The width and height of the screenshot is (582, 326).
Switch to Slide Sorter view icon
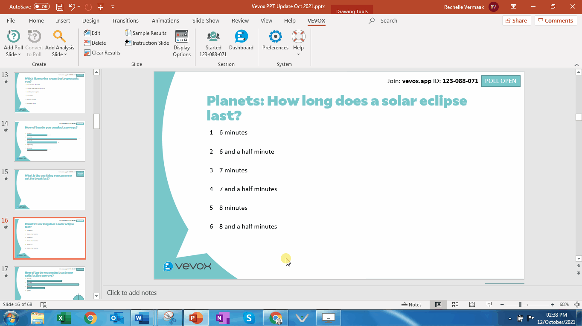click(455, 305)
